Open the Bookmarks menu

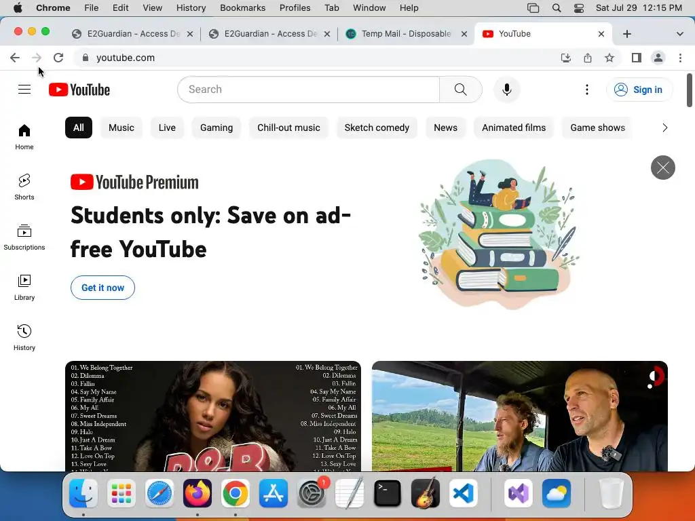pyautogui.click(x=242, y=8)
